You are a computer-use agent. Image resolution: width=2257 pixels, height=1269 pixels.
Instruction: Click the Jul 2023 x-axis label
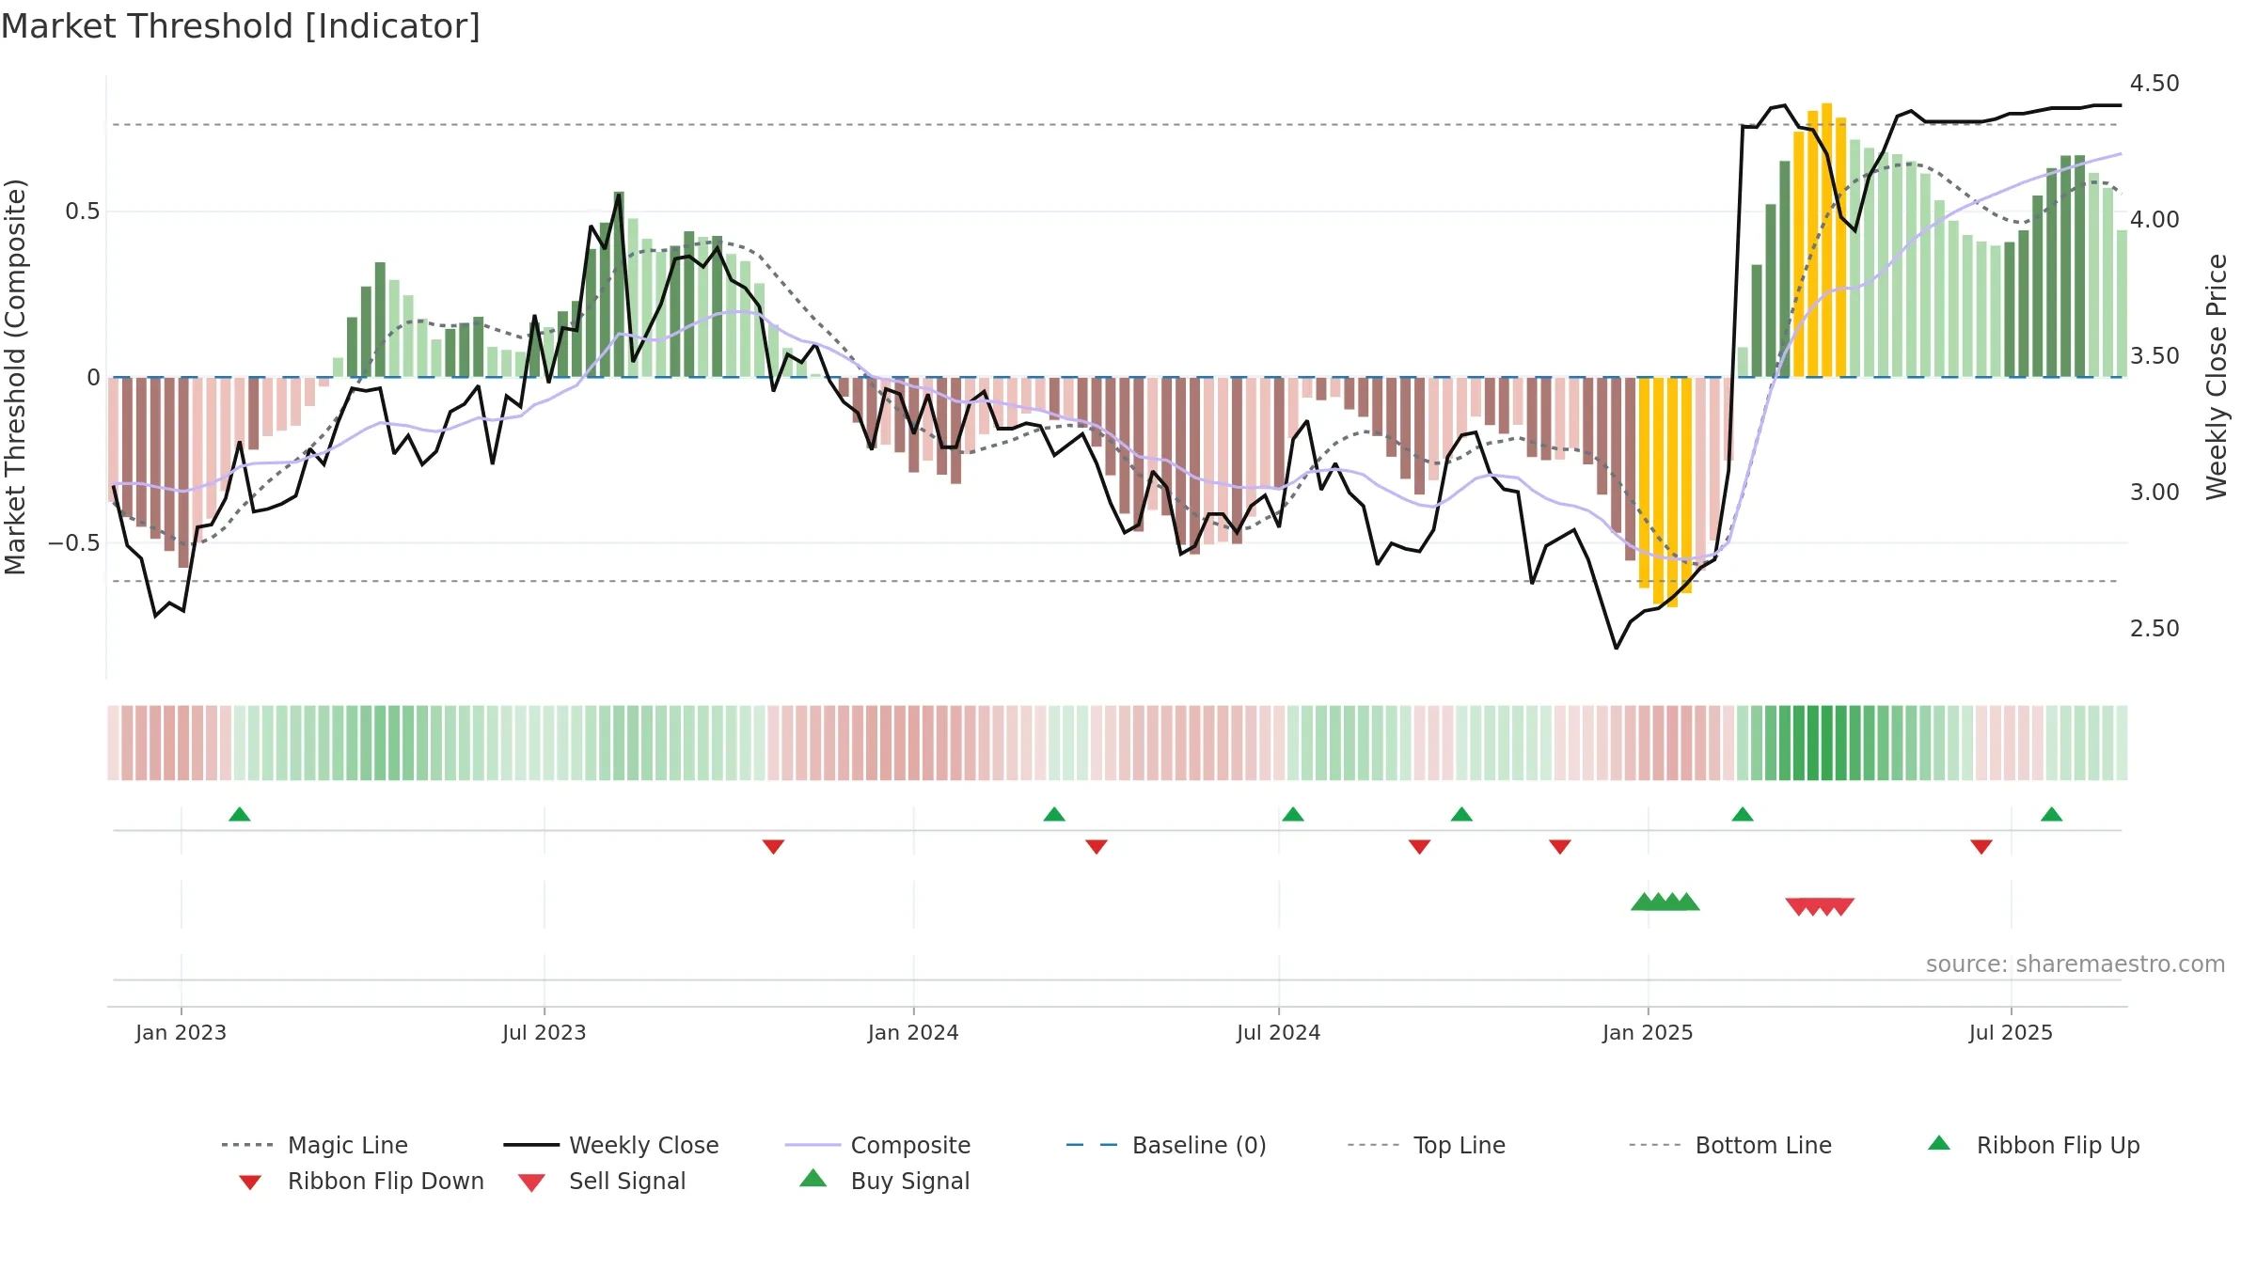point(545,1032)
